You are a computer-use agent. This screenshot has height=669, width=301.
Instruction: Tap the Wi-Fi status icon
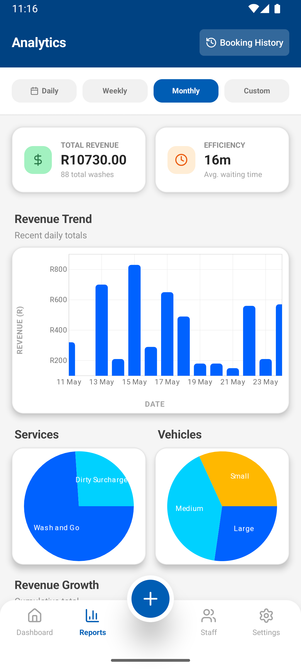253,8
